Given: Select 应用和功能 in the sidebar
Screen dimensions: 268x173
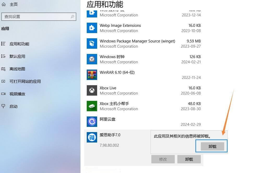Looking at the screenshot, I should (x=19, y=44).
